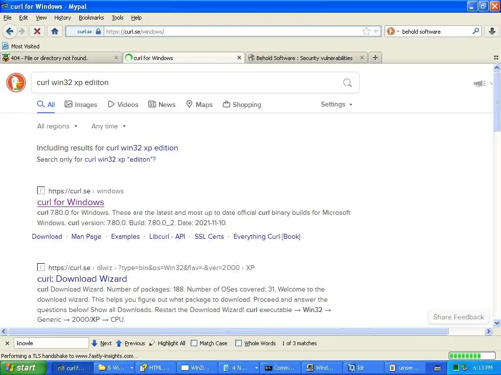Go back with the browser Back arrow
The image size is (501, 375).
click(x=9, y=31)
